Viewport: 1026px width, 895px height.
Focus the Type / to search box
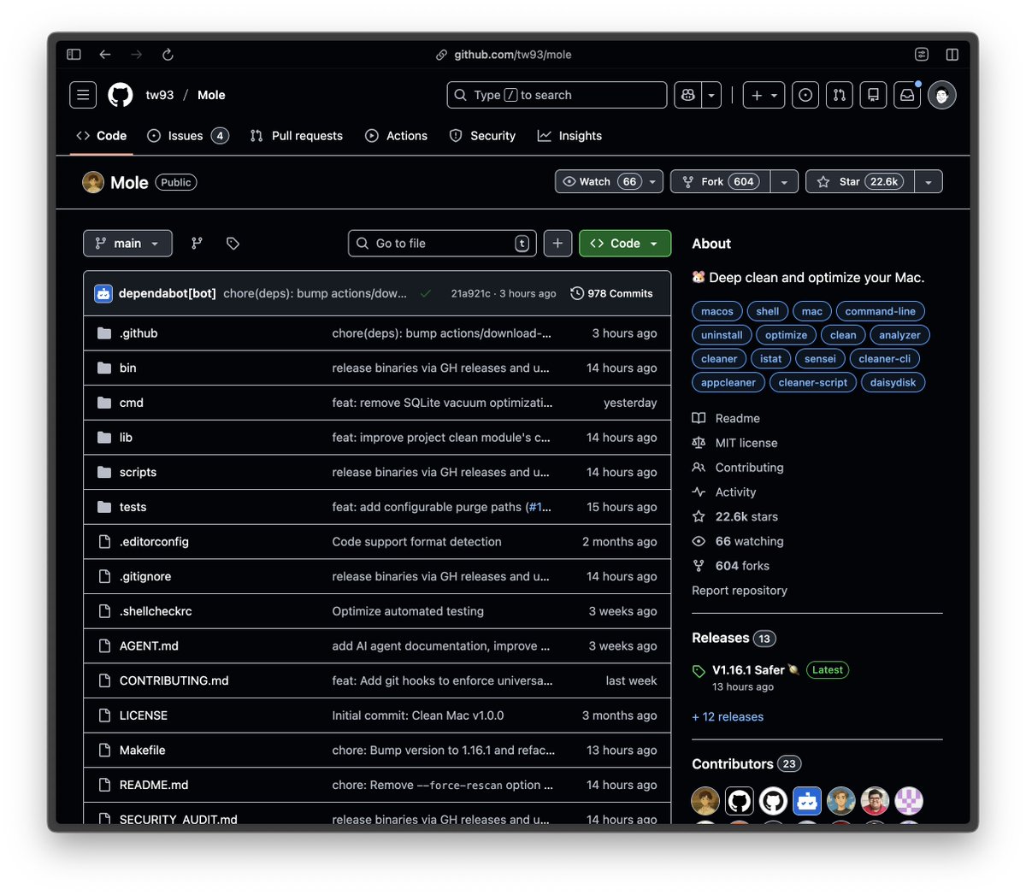[557, 95]
